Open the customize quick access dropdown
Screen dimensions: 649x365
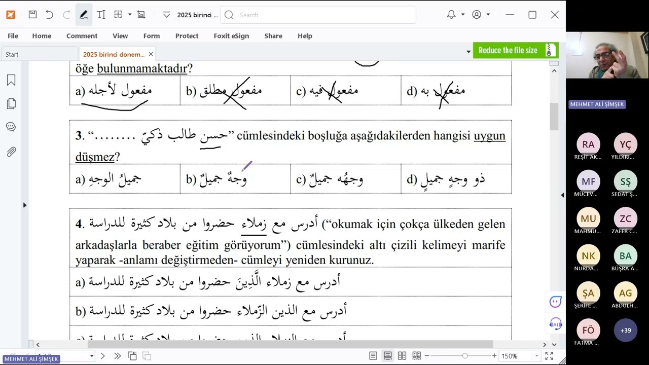click(166, 15)
